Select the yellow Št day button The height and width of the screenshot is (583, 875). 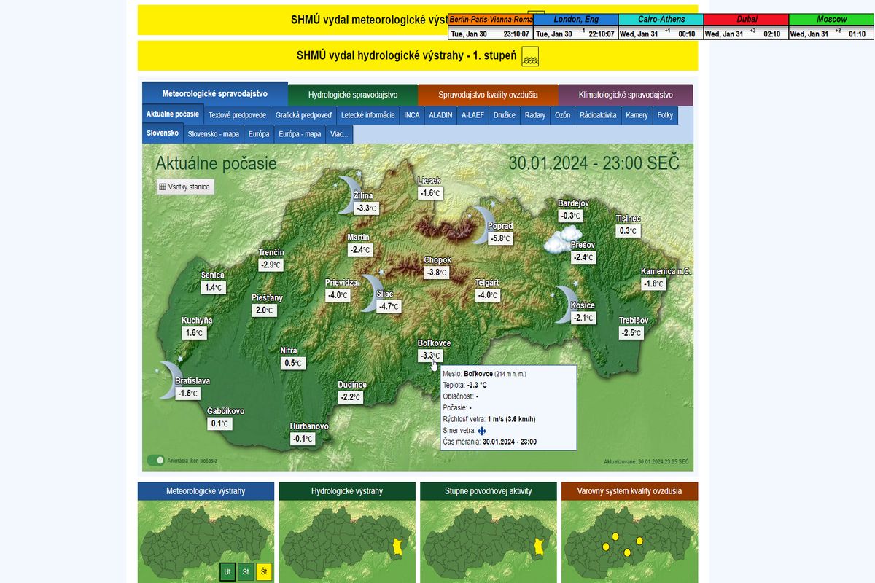[x=264, y=572]
